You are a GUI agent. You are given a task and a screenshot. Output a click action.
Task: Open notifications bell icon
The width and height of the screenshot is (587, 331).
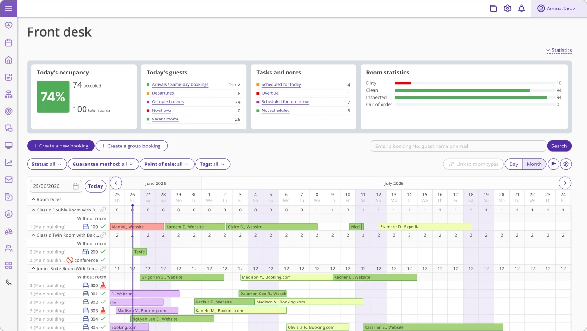click(x=522, y=9)
